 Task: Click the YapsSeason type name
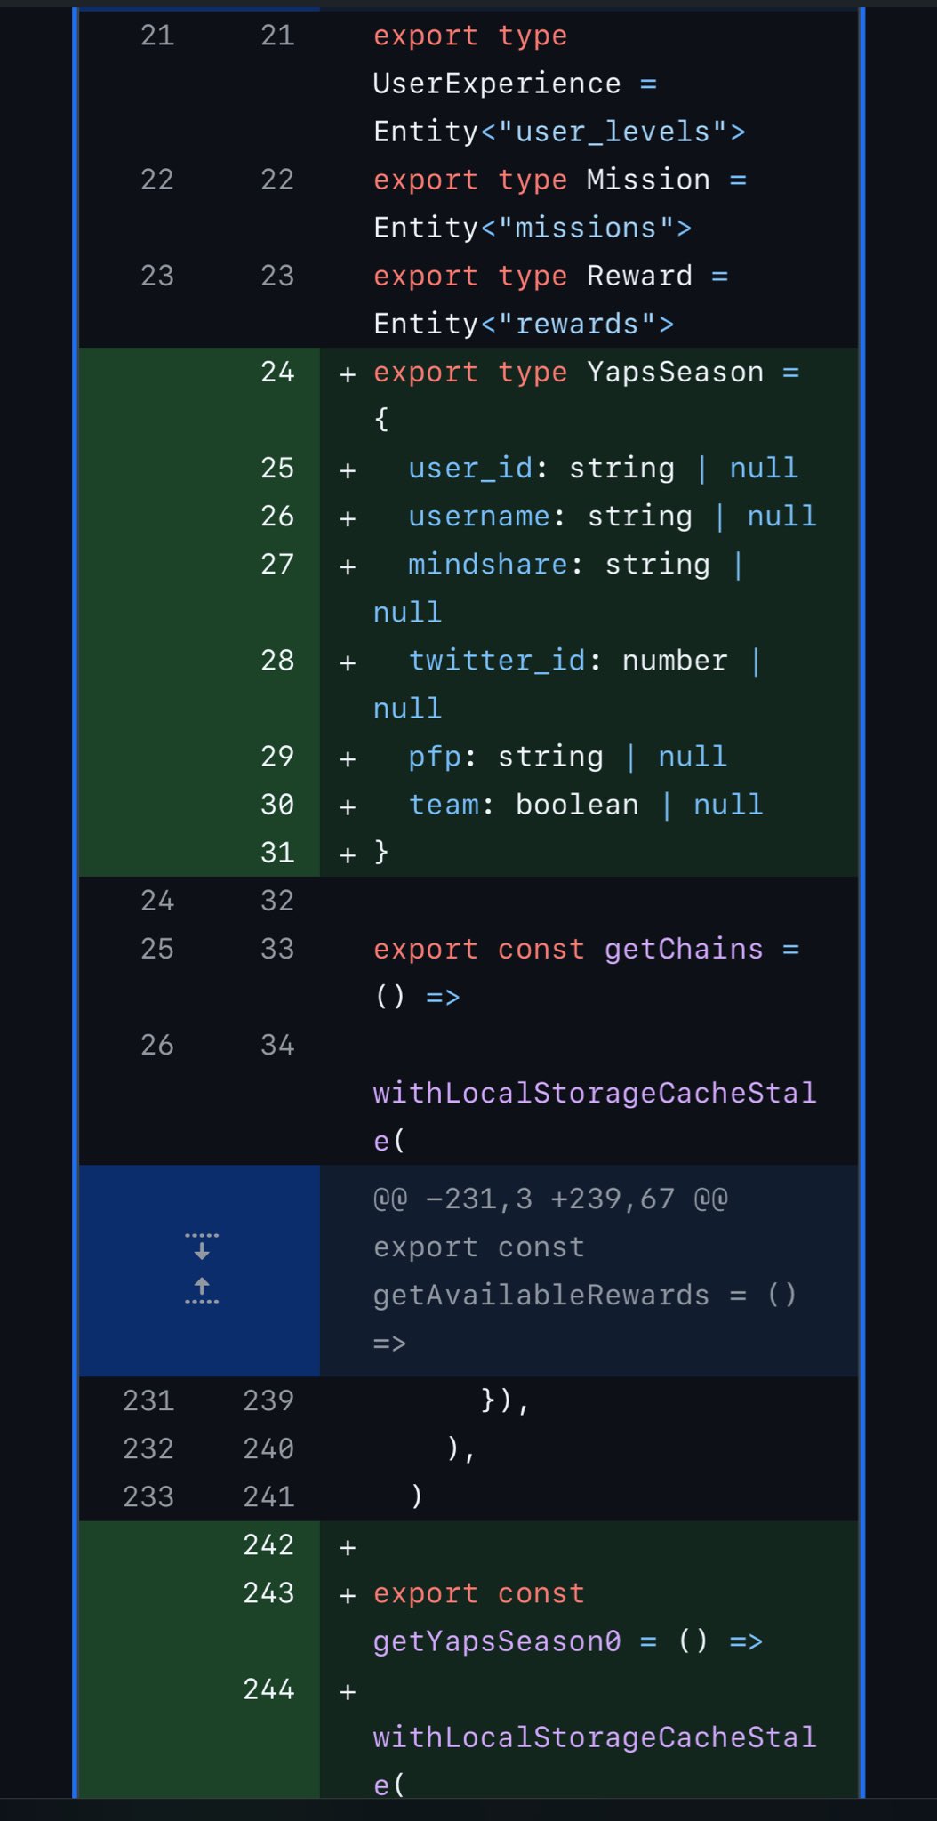(675, 372)
